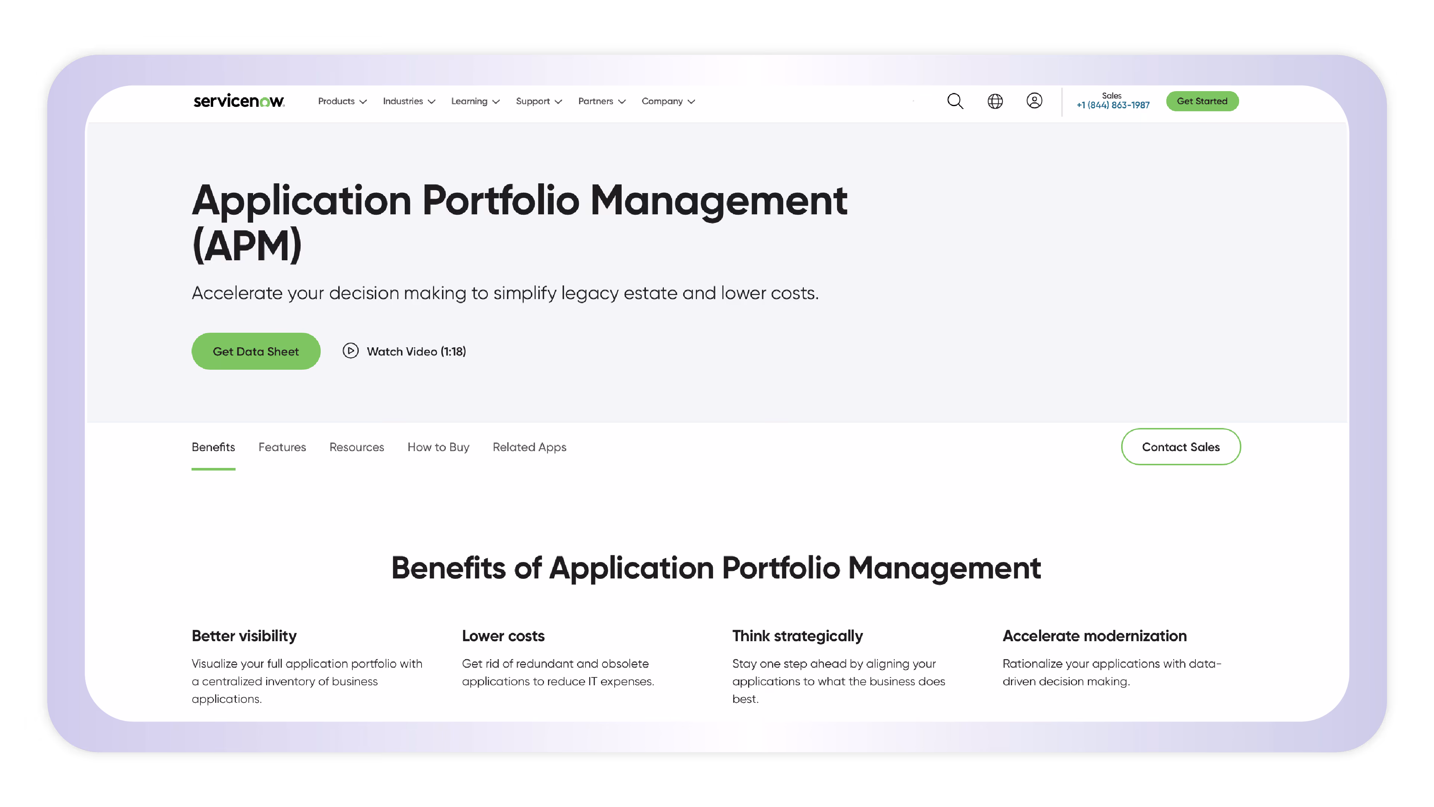The height and width of the screenshot is (807, 1434).
Task: Open the user account icon
Action: (x=1034, y=101)
